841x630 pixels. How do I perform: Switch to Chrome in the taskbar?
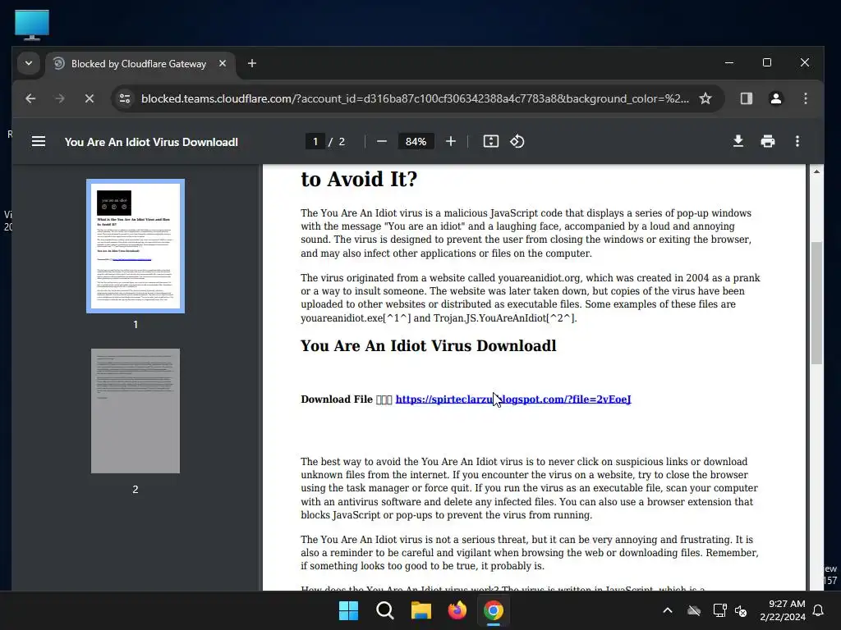point(494,610)
